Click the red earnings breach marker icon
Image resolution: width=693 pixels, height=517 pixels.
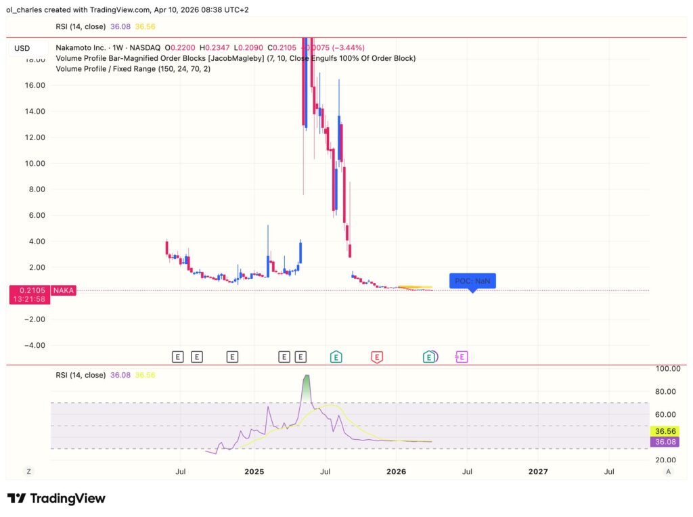(x=377, y=357)
